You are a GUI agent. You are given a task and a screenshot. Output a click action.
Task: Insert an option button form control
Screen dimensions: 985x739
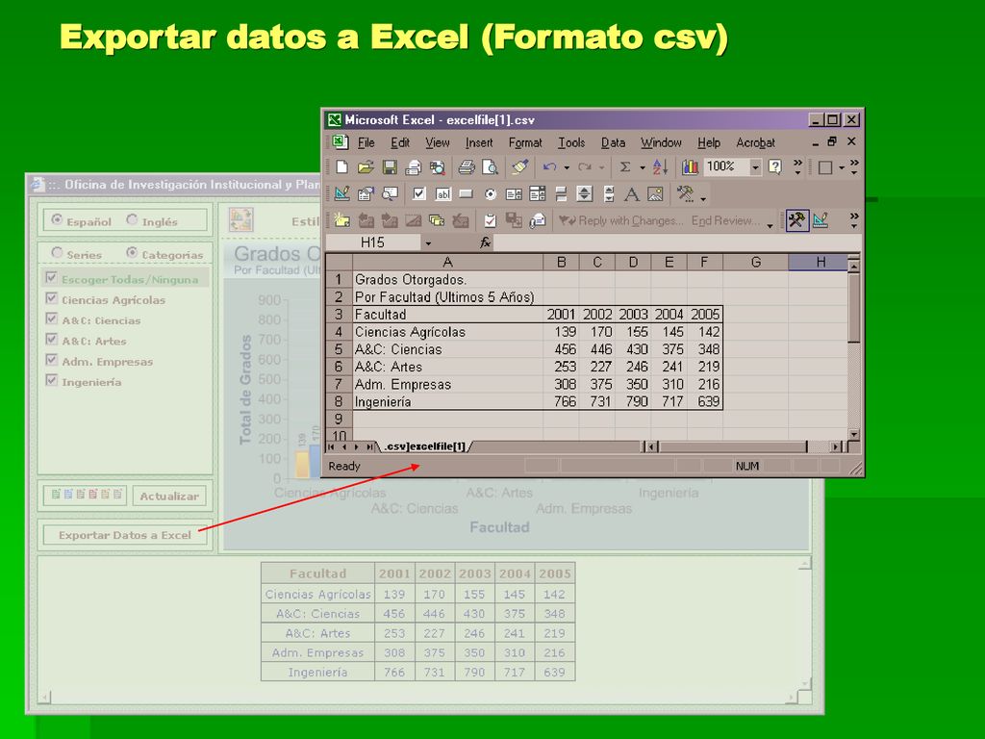[491, 194]
